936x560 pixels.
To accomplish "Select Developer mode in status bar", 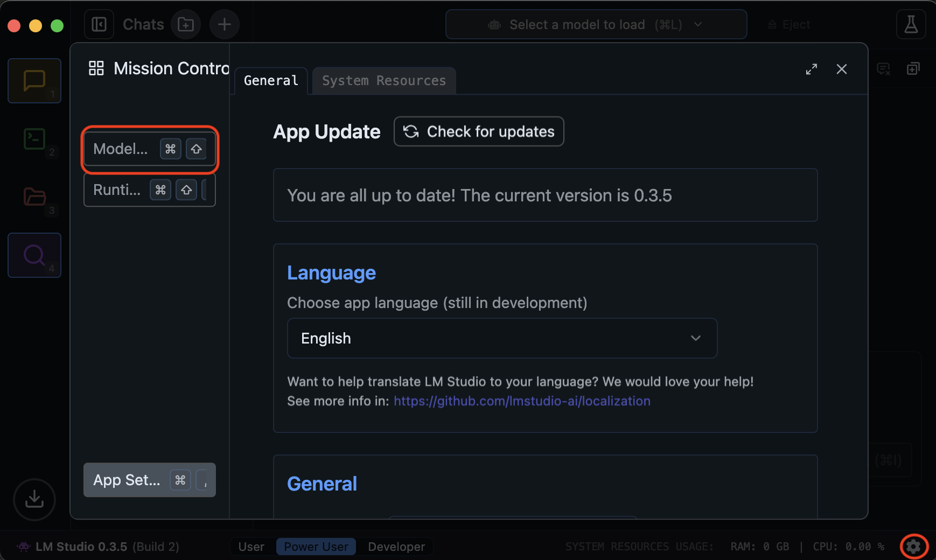I will coord(396,547).
